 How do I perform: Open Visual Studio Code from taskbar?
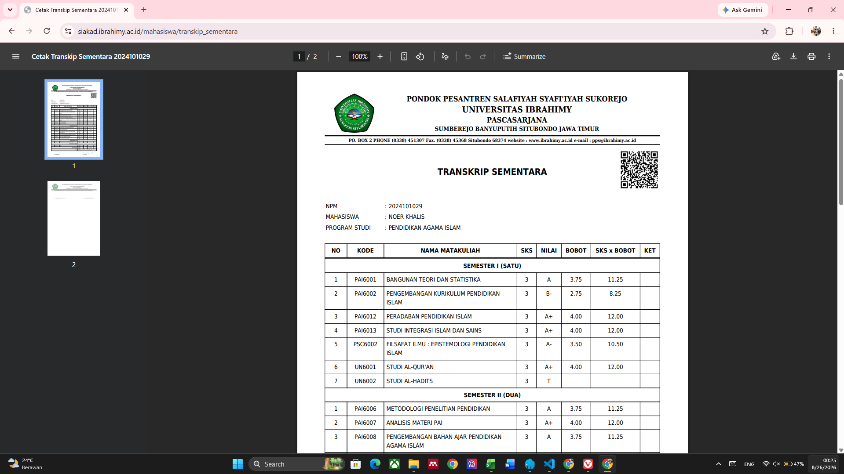549,464
